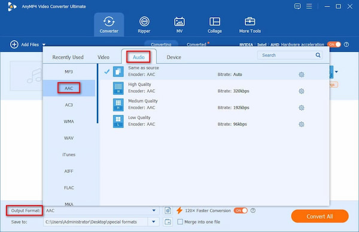This screenshot has width=359, height=232.
Task: Open the custom profile settings icon beside Output Format
Action: click(168, 211)
